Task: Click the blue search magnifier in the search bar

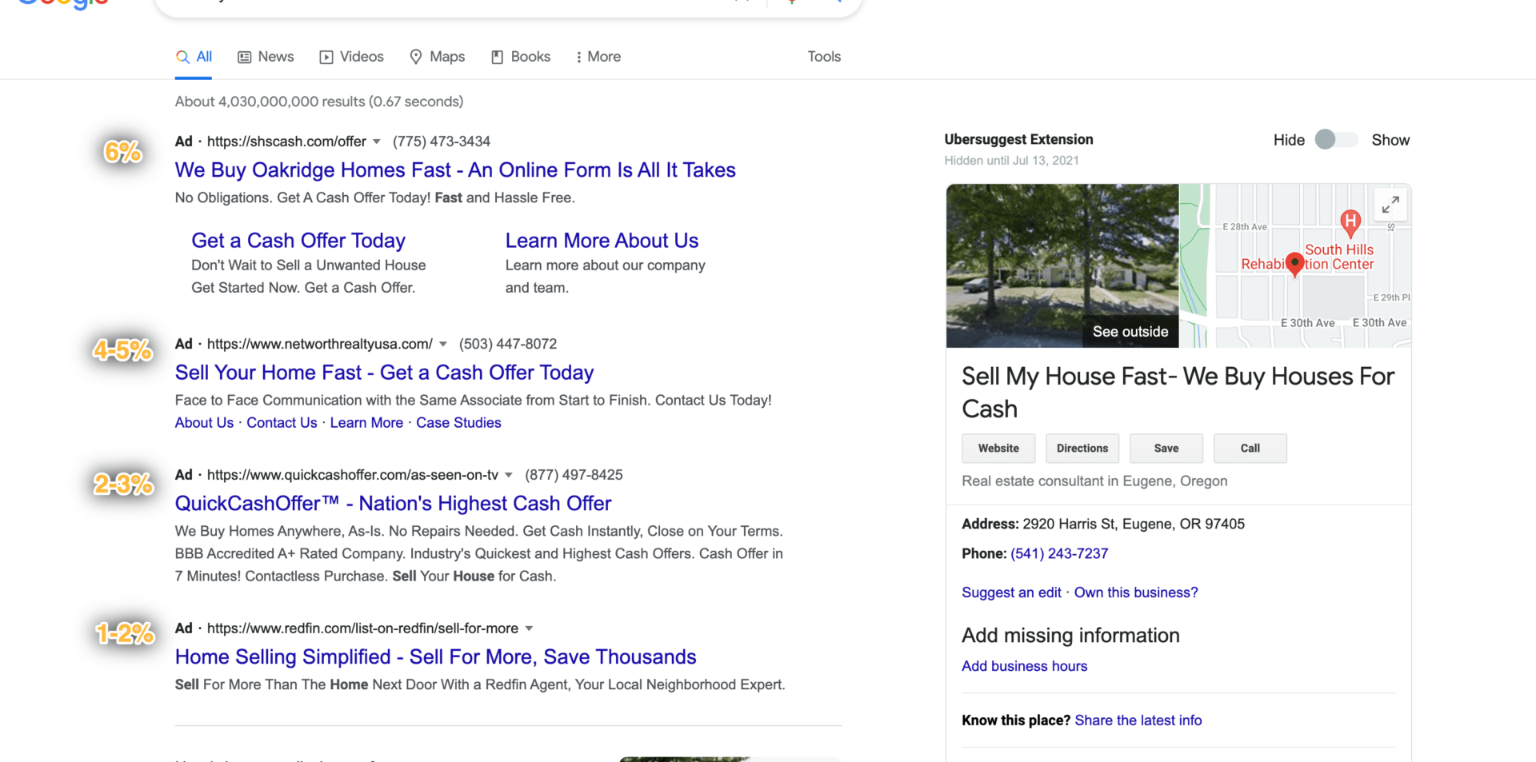Action: point(837,0)
